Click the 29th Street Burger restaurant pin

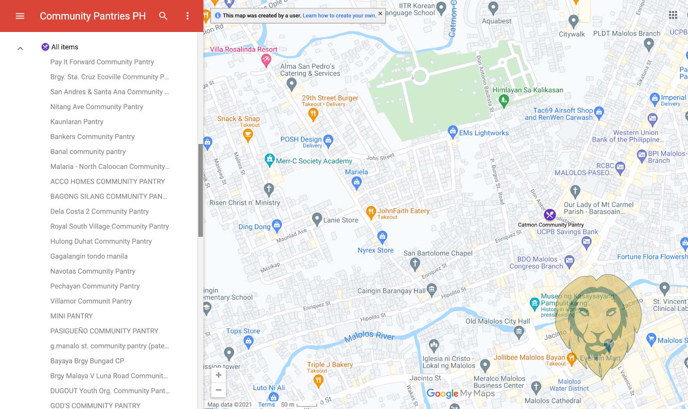pos(313,114)
